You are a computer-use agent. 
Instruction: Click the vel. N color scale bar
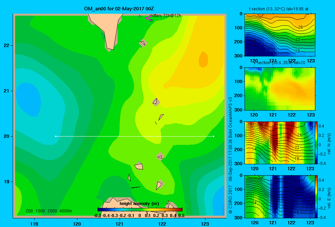[317, 143]
